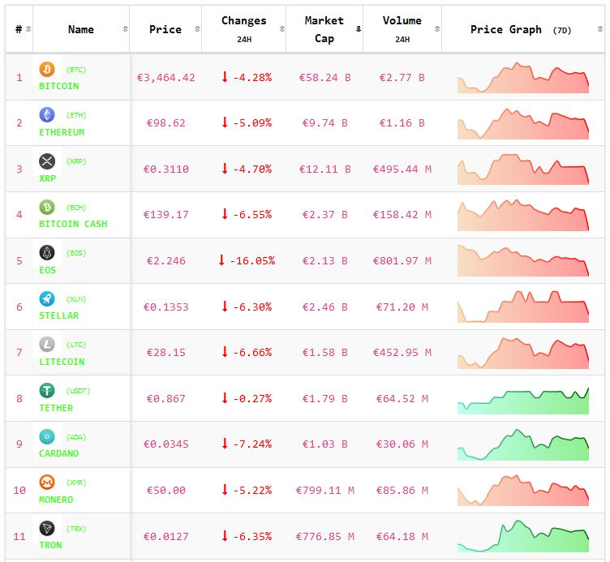
Task: Sort by rank number column header
Action: (x=19, y=29)
